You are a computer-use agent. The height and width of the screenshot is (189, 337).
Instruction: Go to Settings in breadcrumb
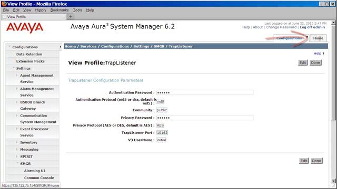pos(141,46)
